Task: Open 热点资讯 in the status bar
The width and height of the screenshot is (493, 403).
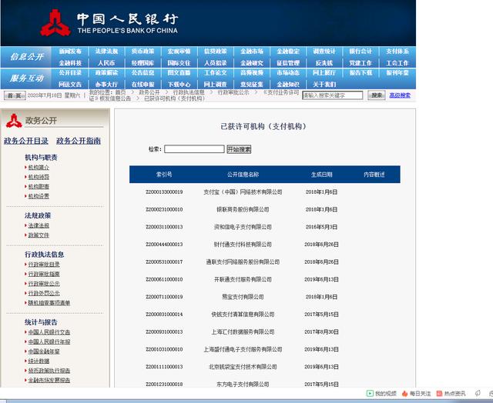Action: (x=454, y=393)
